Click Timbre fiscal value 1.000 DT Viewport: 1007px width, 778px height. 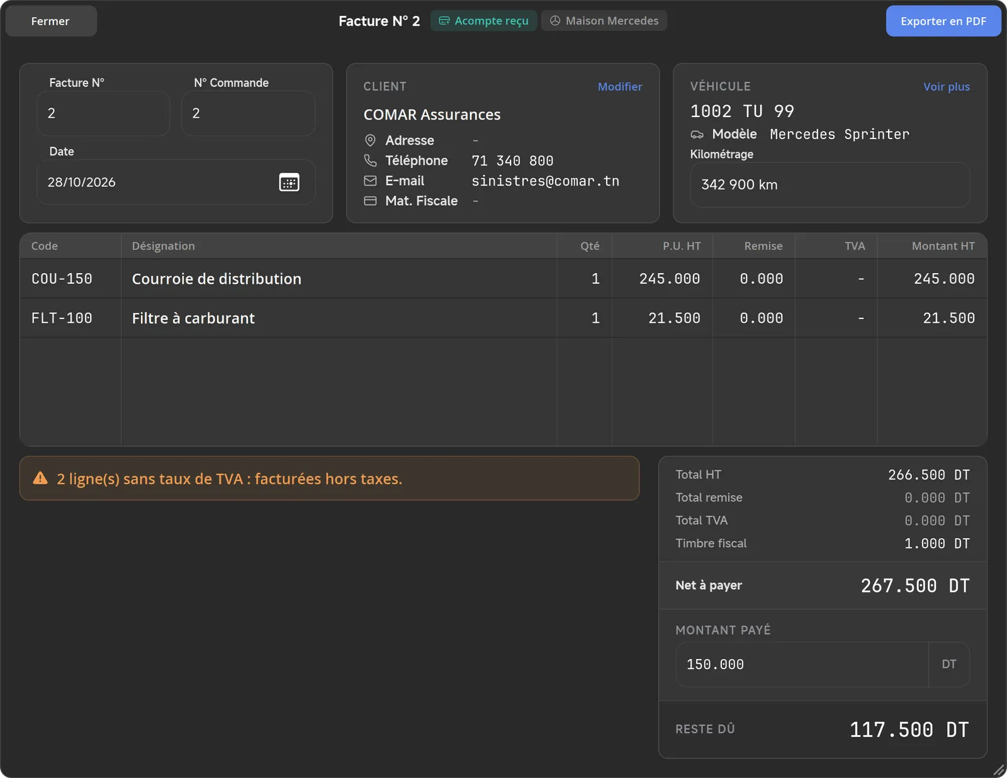(937, 543)
